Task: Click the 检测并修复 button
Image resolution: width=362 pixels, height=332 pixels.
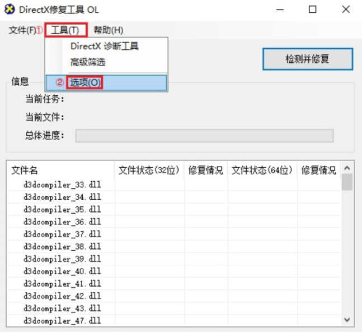Action: tap(308, 59)
